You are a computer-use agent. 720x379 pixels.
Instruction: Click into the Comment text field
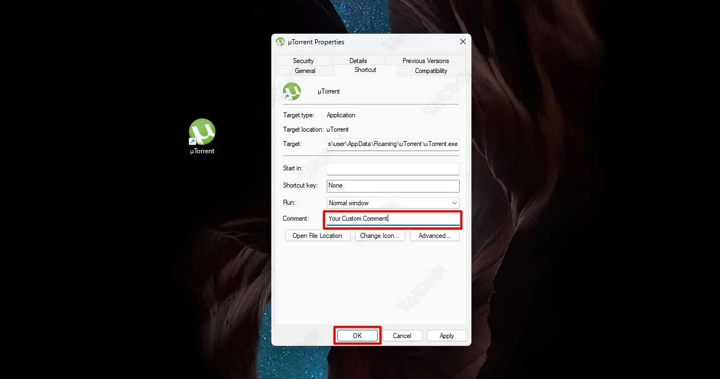point(393,219)
